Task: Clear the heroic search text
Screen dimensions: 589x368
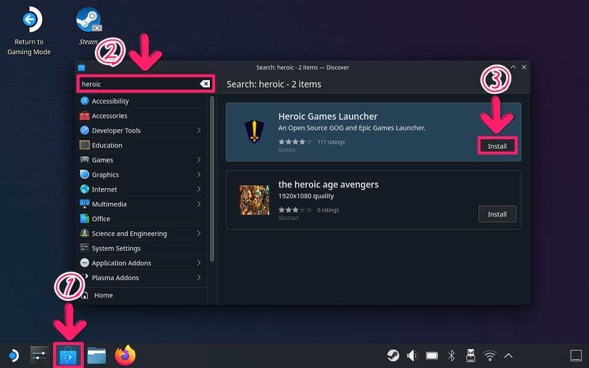Action: (205, 84)
